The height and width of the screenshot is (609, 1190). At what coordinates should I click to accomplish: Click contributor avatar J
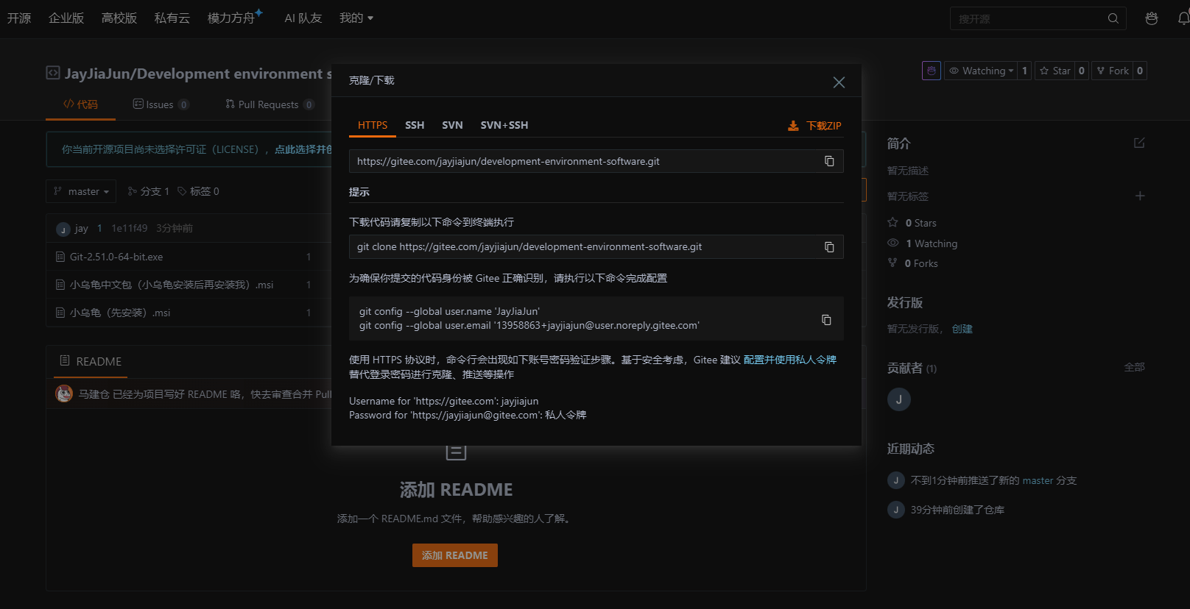pos(899,399)
